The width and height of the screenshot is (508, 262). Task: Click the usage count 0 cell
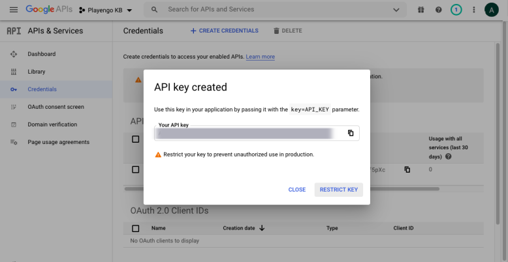tap(430, 169)
